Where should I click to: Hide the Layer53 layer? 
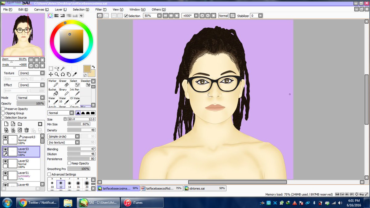[5, 149]
